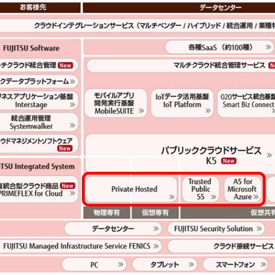Open PC device link
This screenshot has height=275, width=275.
94,265
